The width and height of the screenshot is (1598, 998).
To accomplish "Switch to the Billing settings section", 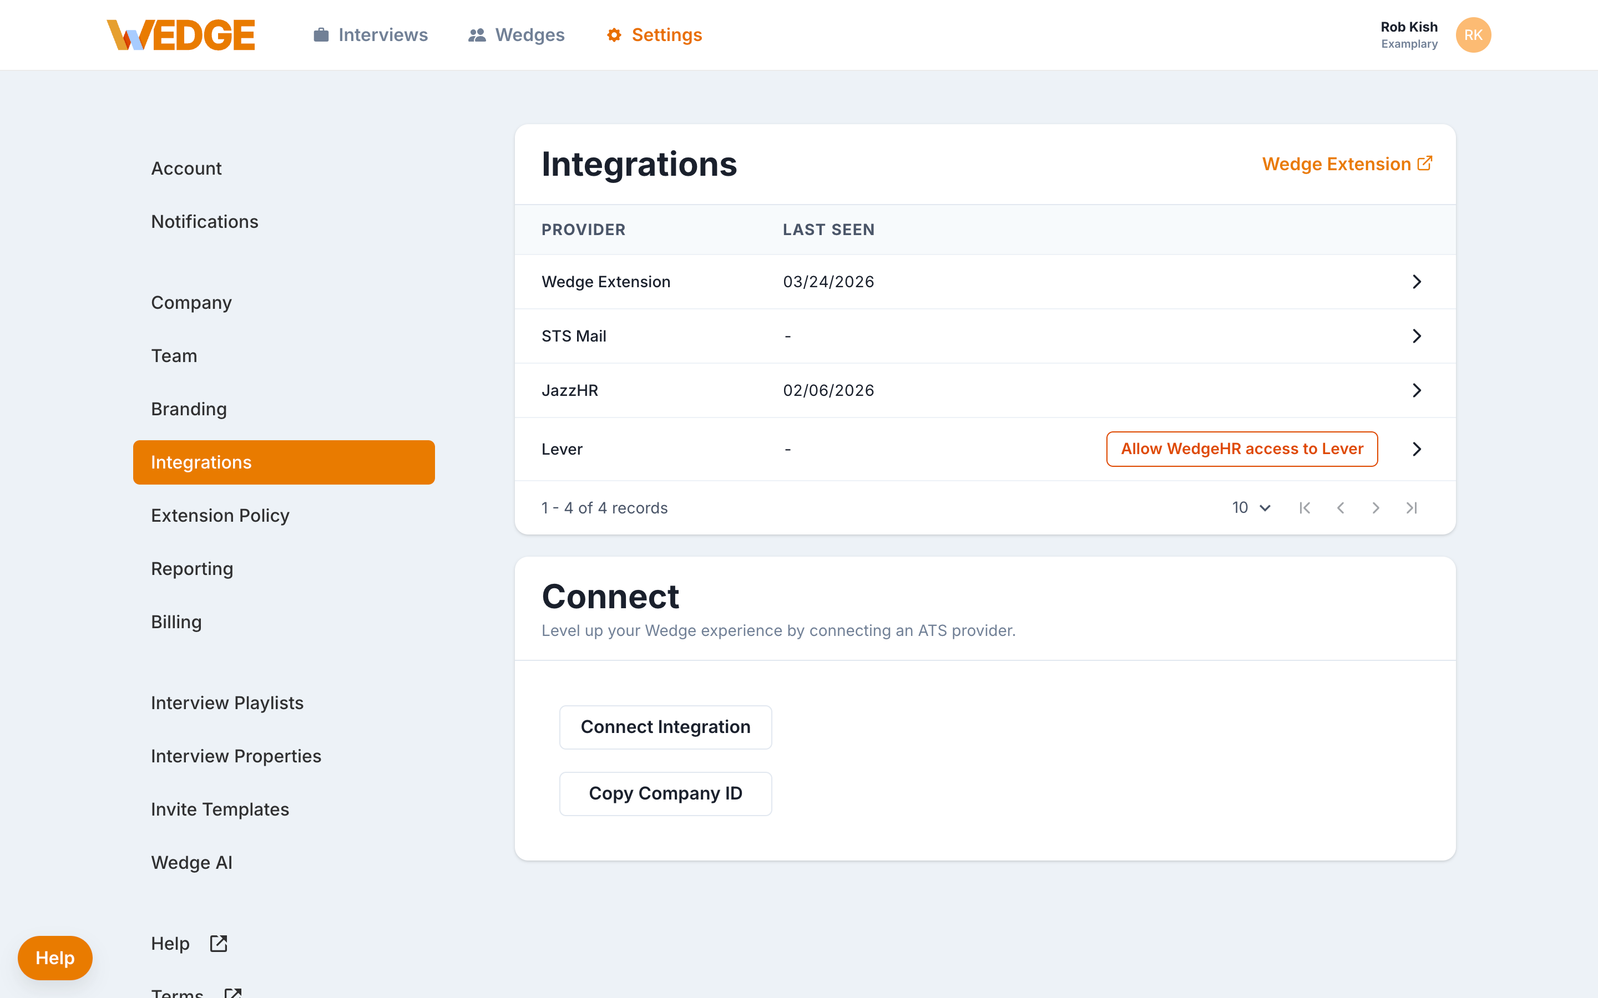I will point(176,621).
